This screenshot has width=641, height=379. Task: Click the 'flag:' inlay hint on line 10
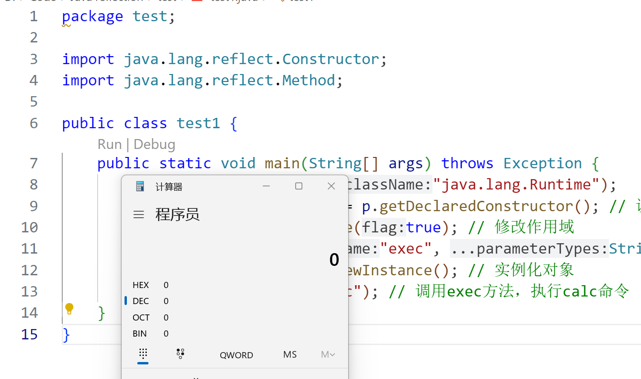pos(384,228)
